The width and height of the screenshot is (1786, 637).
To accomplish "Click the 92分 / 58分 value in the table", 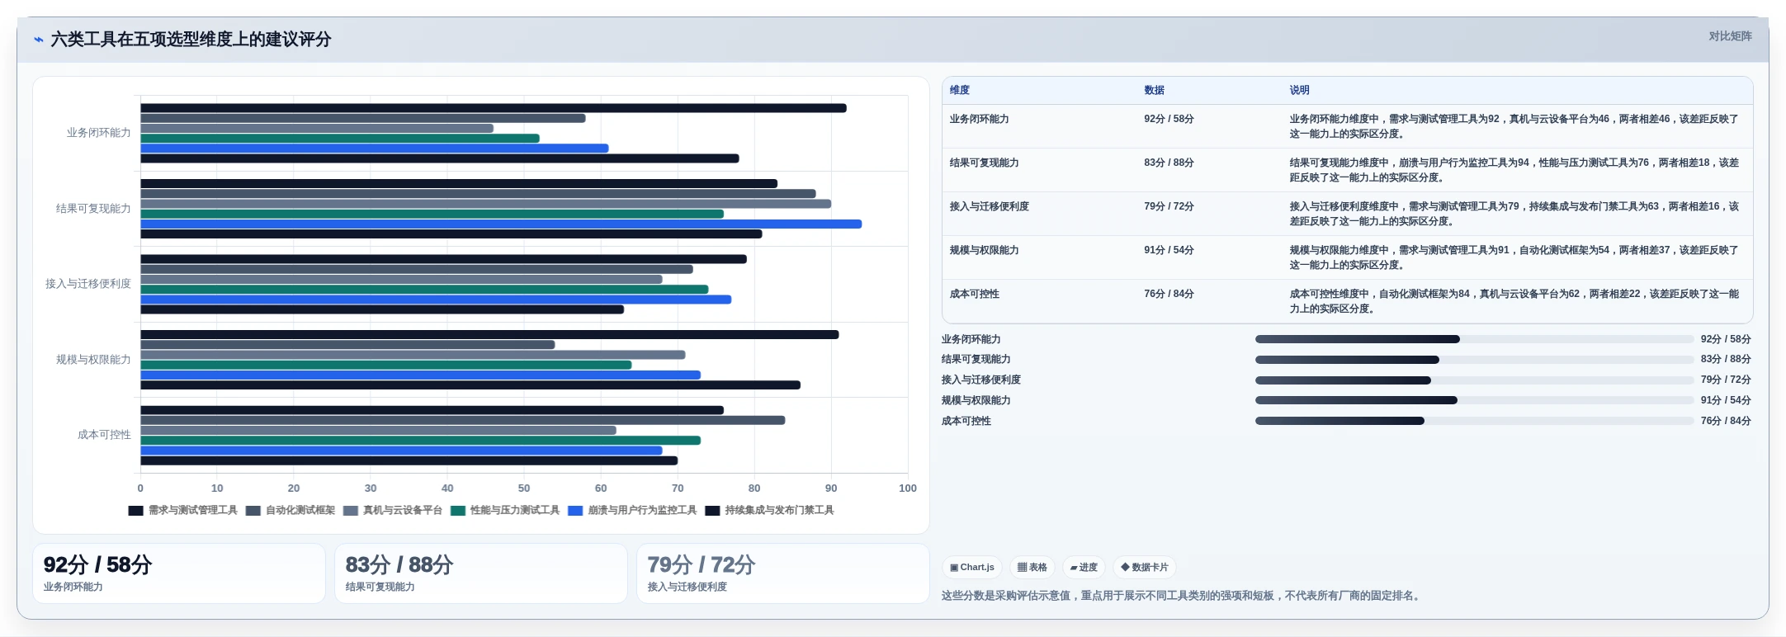I will (1169, 119).
